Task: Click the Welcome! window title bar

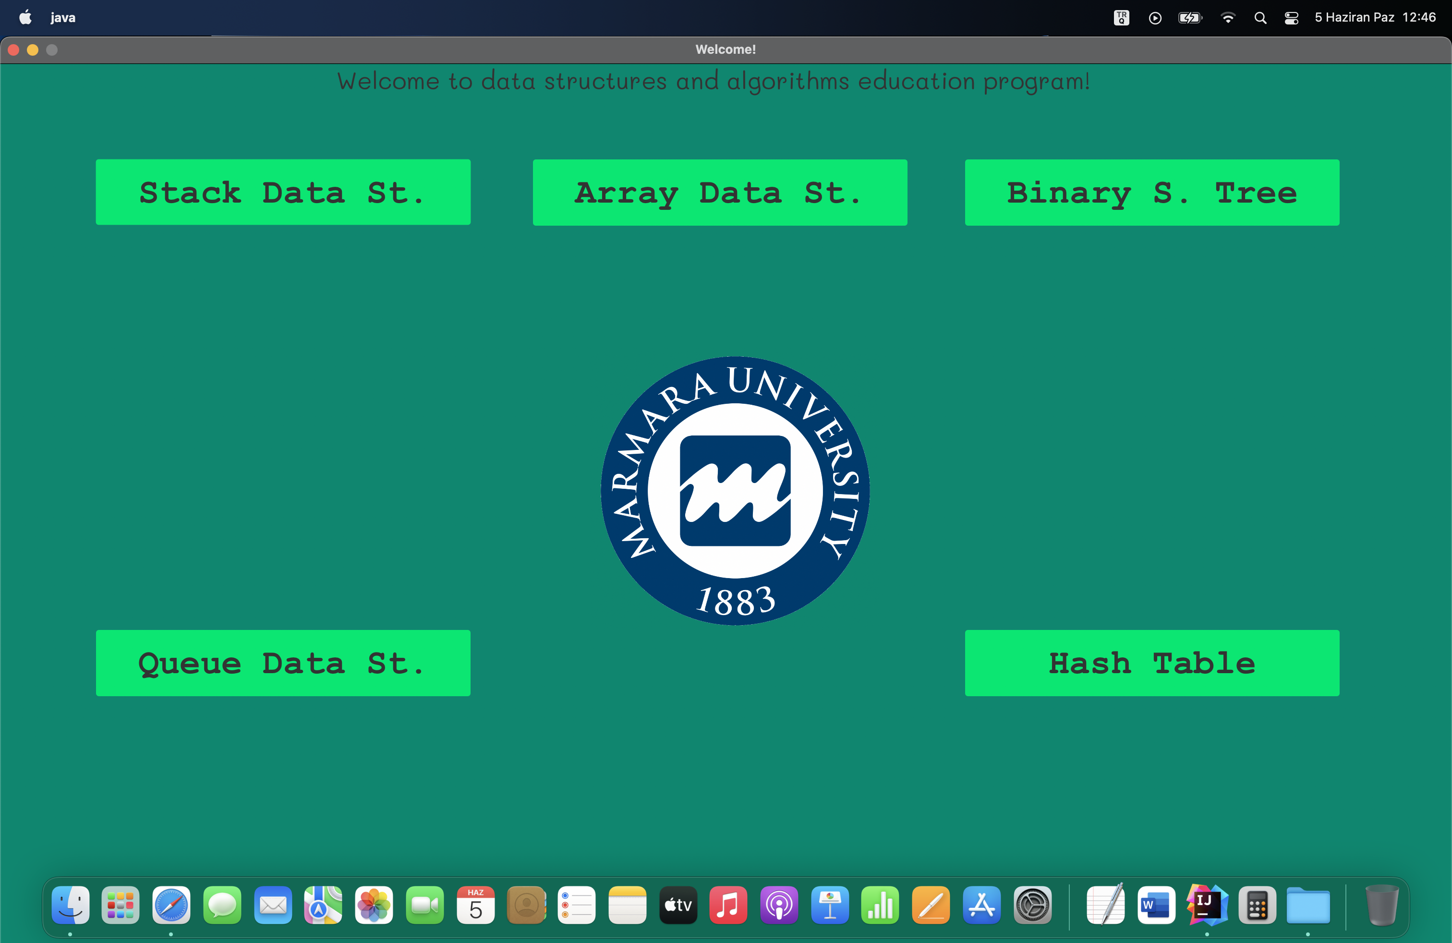Action: (726, 49)
